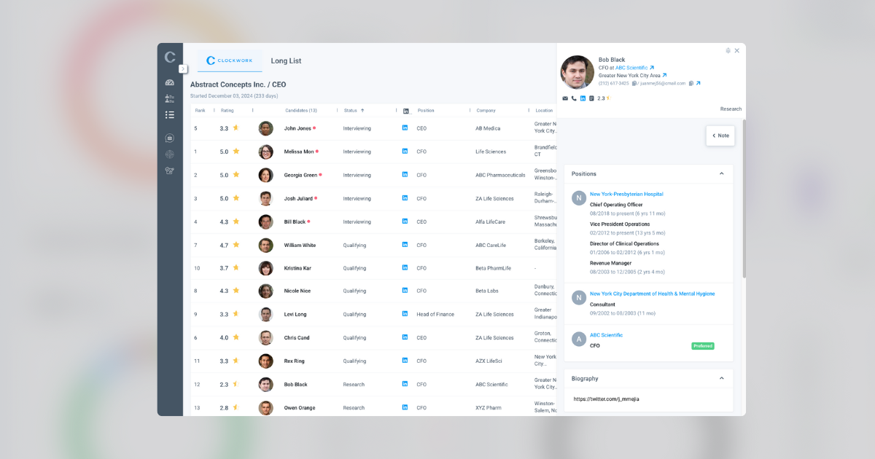Image resolution: width=875 pixels, height=459 pixels.
Task: Open Melissa Mon's LinkedIn icon
Action: tap(405, 152)
